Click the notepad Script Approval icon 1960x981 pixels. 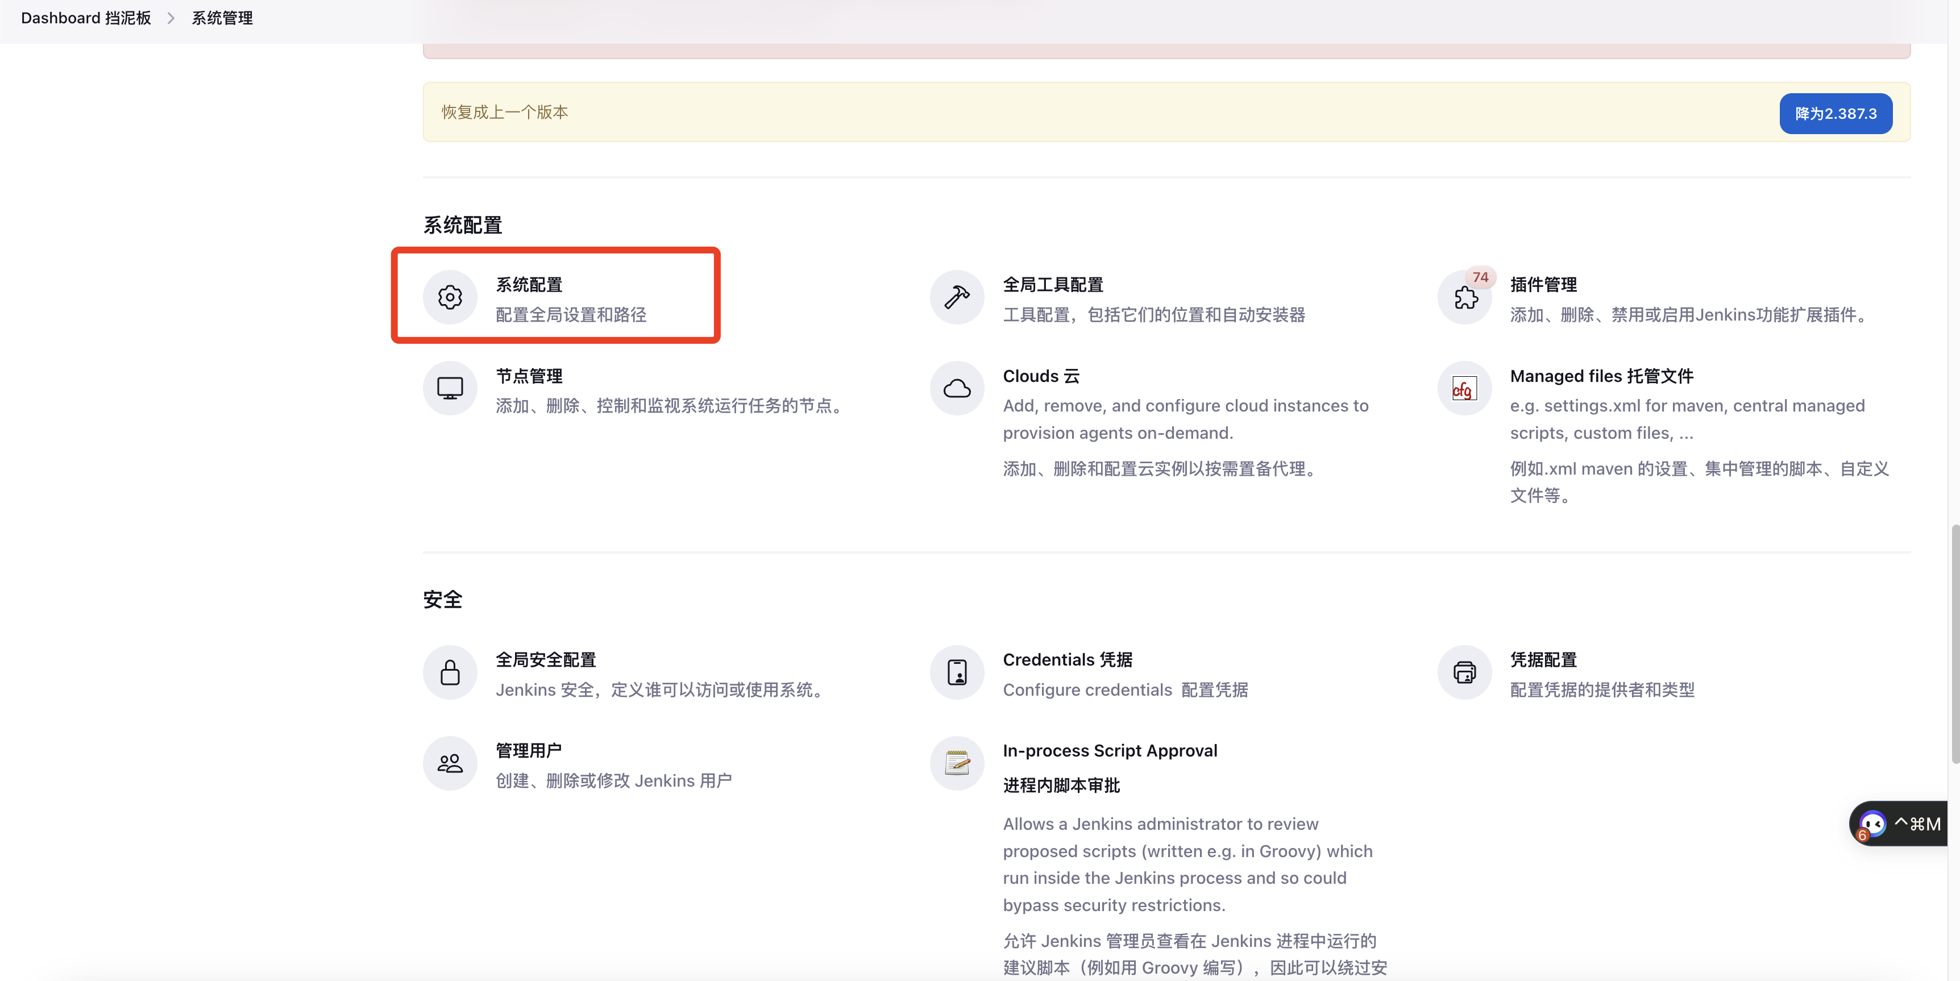(x=957, y=763)
